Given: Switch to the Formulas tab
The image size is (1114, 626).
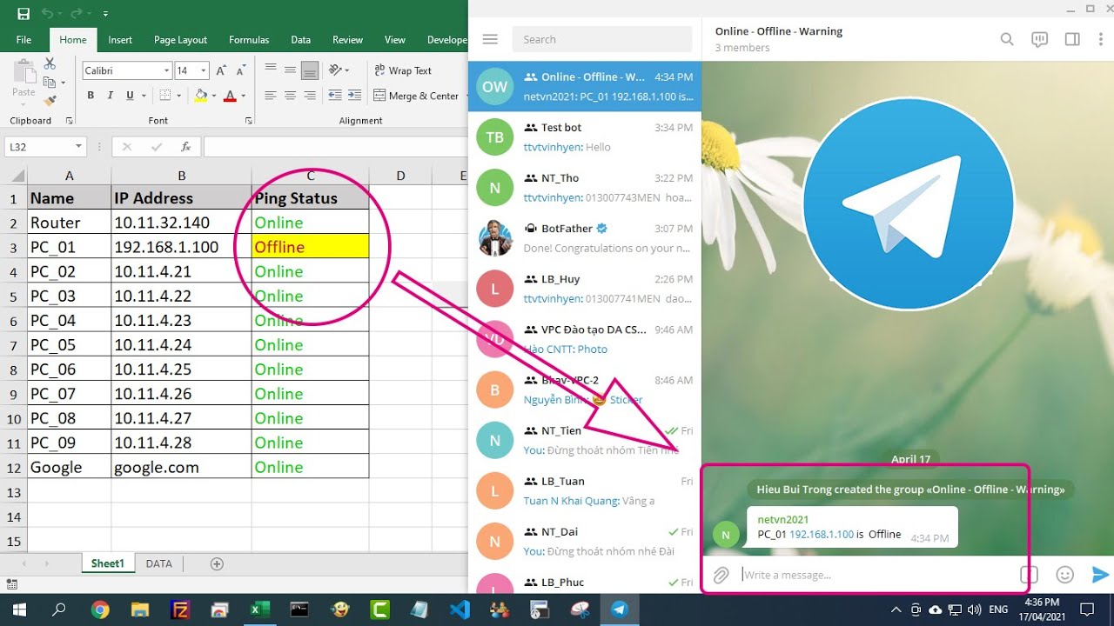Looking at the screenshot, I should [x=249, y=39].
